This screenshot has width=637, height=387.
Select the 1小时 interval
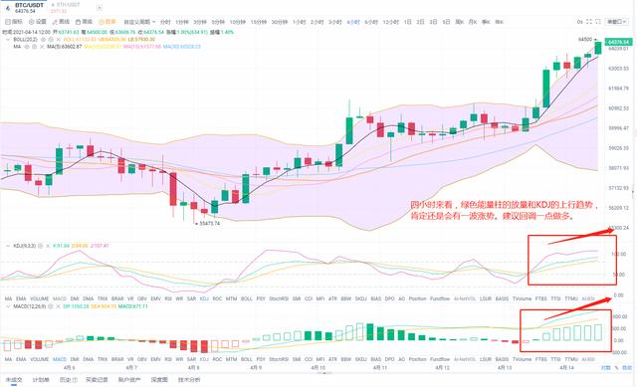tap(299, 22)
